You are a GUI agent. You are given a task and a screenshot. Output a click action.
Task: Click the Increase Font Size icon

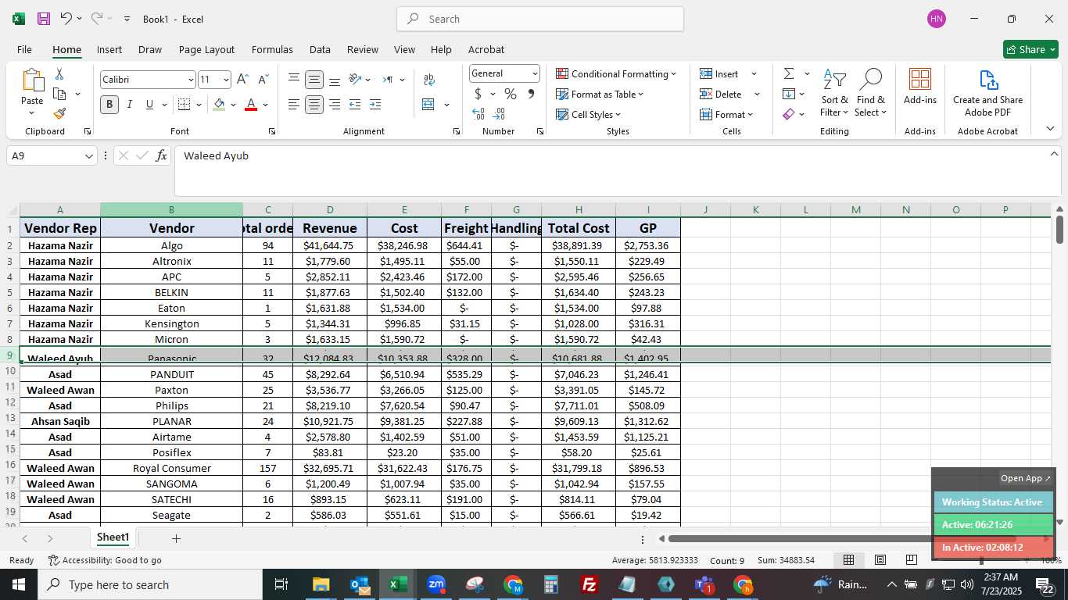(243, 80)
